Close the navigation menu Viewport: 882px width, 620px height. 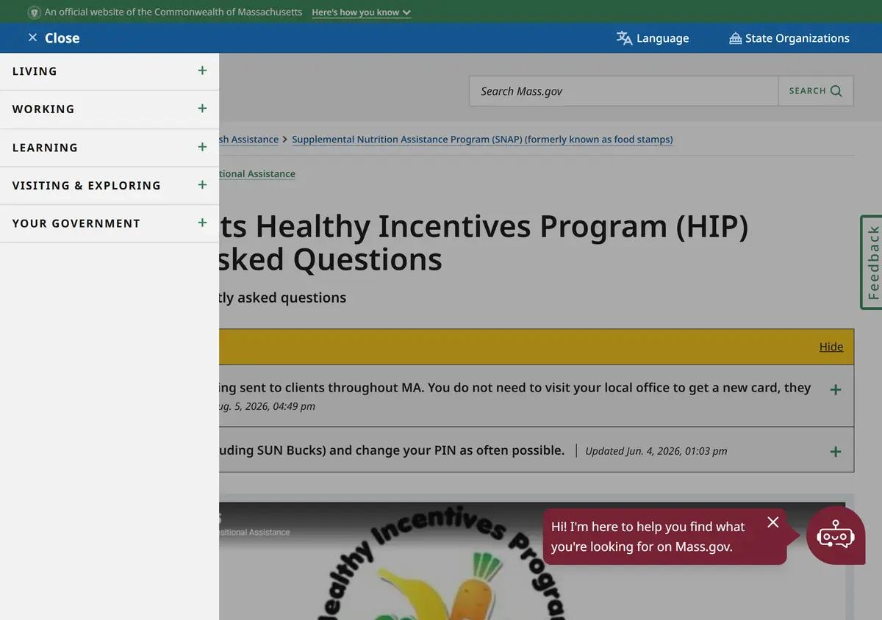pyautogui.click(x=54, y=38)
